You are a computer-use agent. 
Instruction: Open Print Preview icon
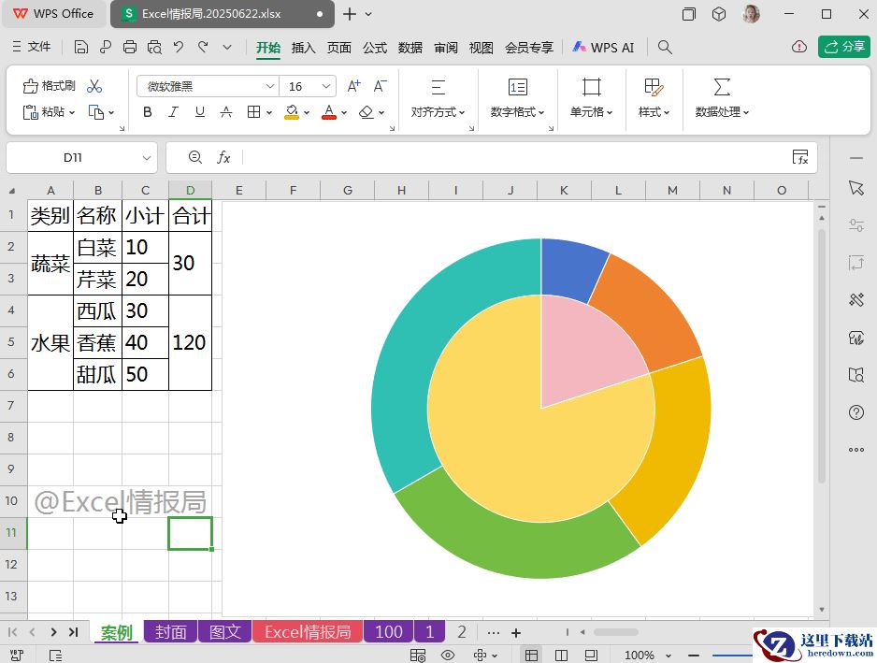click(x=154, y=47)
